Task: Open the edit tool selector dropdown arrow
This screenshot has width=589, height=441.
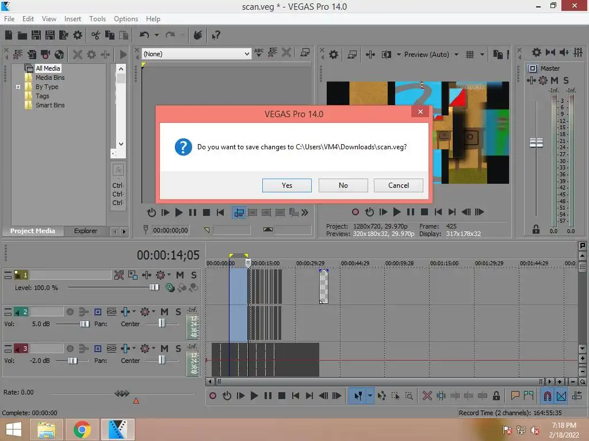Action: (370, 396)
